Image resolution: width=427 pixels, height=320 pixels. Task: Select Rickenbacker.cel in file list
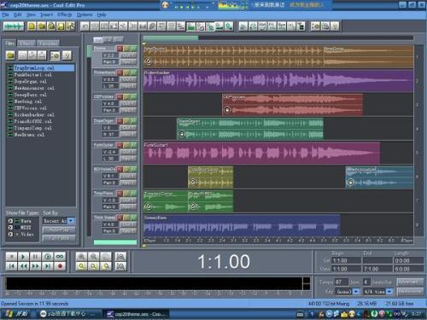34,114
